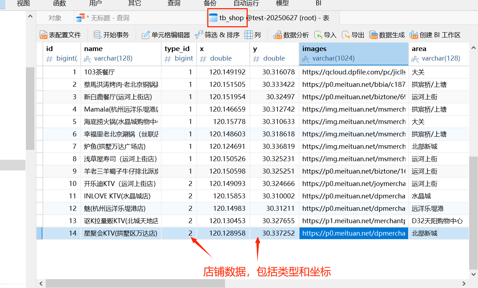Image resolution: width=478 pixels, height=288 pixels.
Task: Click 开始事务 to begin a transaction
Action: point(111,35)
